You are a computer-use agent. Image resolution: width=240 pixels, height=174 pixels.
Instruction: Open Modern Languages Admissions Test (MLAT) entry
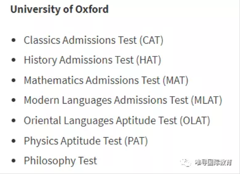[x=123, y=100]
